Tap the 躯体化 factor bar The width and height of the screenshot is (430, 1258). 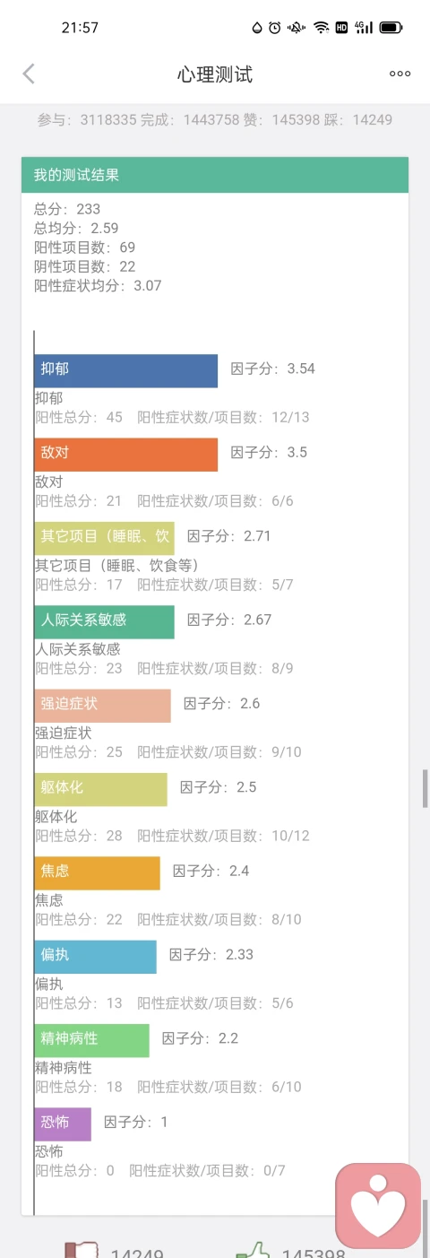click(101, 789)
